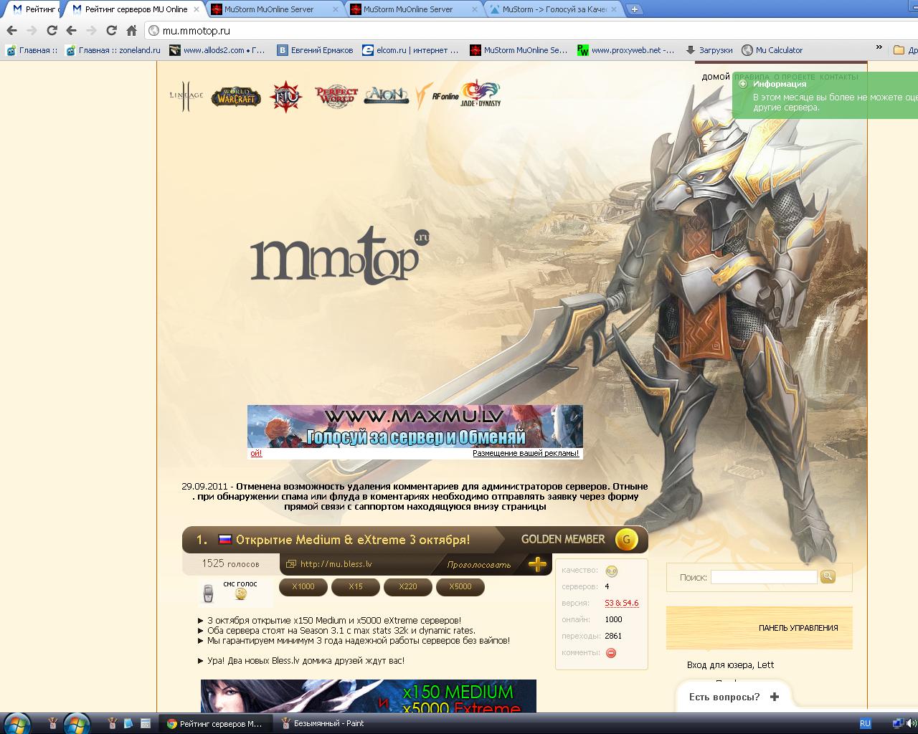Open the Lineage II rating logo
918x734 pixels.
tap(186, 95)
